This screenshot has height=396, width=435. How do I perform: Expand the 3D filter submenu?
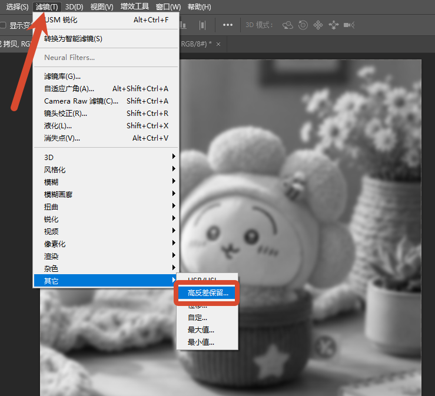(x=106, y=157)
